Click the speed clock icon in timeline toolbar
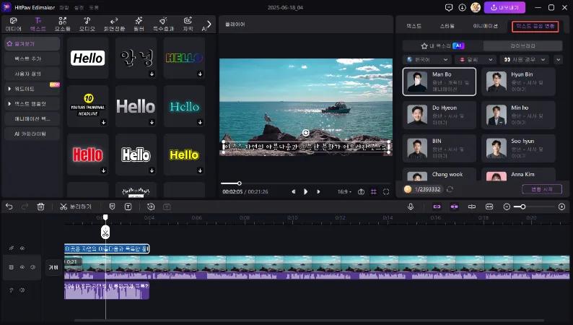The height and width of the screenshot is (325, 573). (x=151, y=207)
